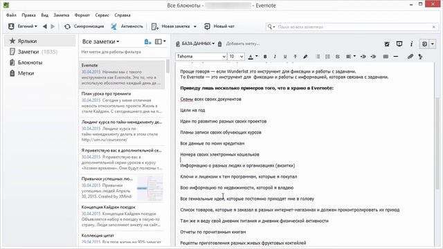Click the presentation mode screen icon
Viewport: 443px width, 249px height.
(x=399, y=44)
